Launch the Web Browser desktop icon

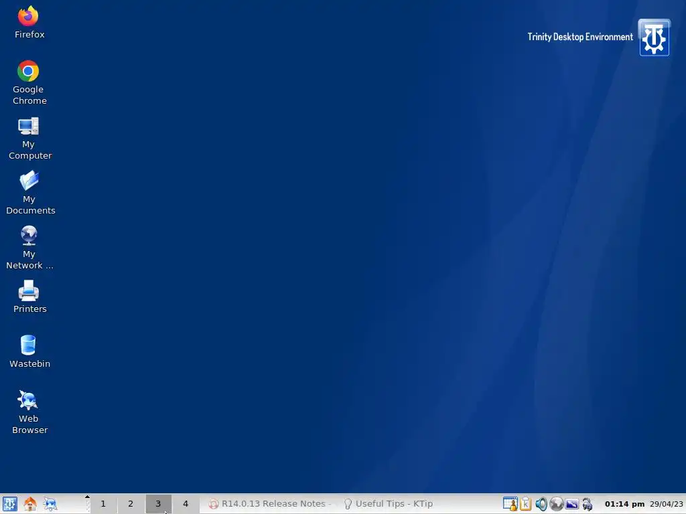point(29,412)
